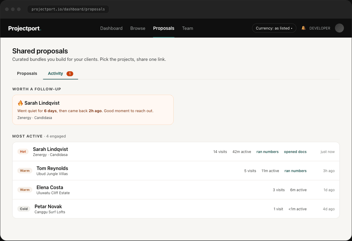Click "ran numbers" in Sarah Lindqvist's row
The width and height of the screenshot is (352, 241).
(267, 152)
